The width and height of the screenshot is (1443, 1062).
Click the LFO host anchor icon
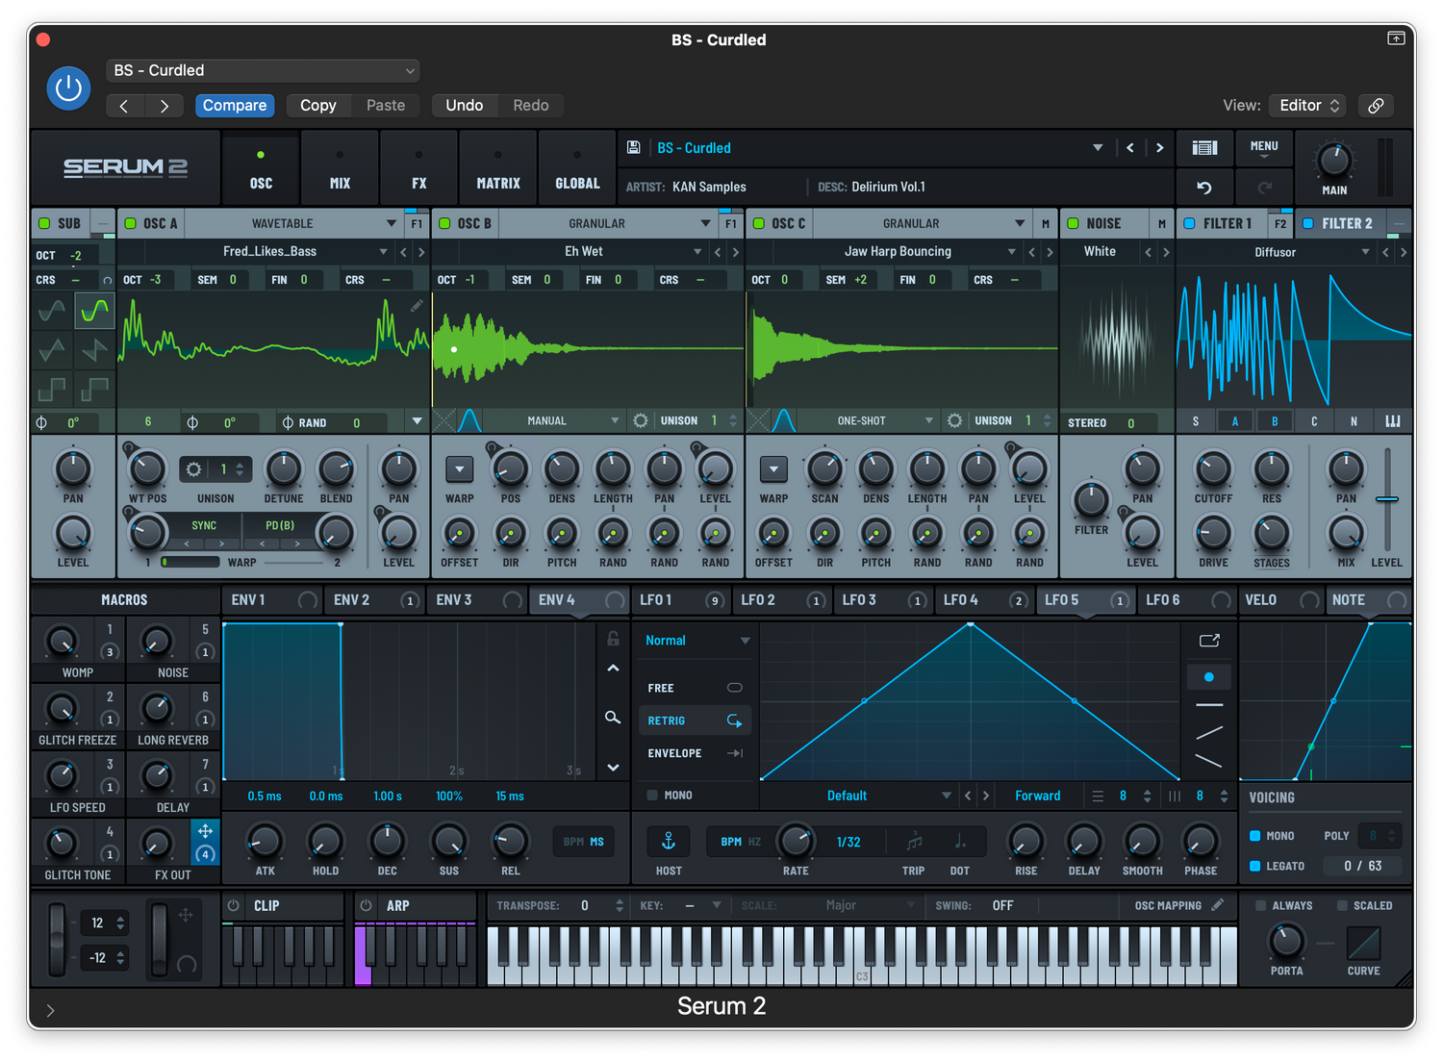tap(669, 842)
